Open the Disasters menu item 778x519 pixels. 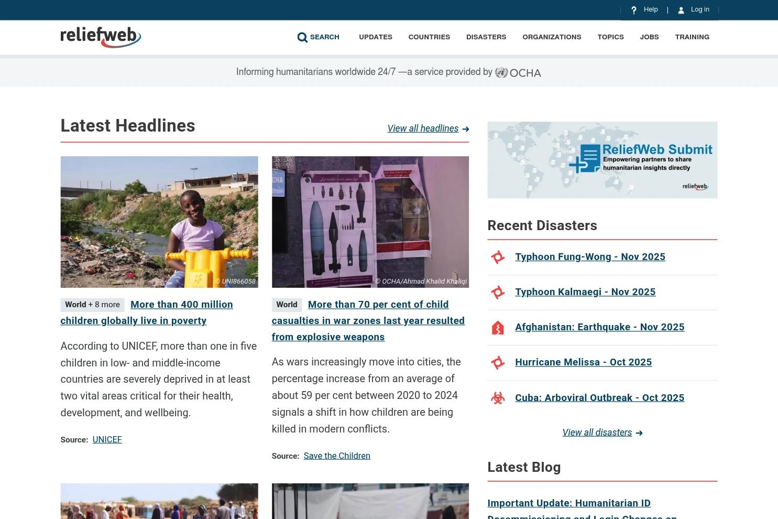[486, 37]
